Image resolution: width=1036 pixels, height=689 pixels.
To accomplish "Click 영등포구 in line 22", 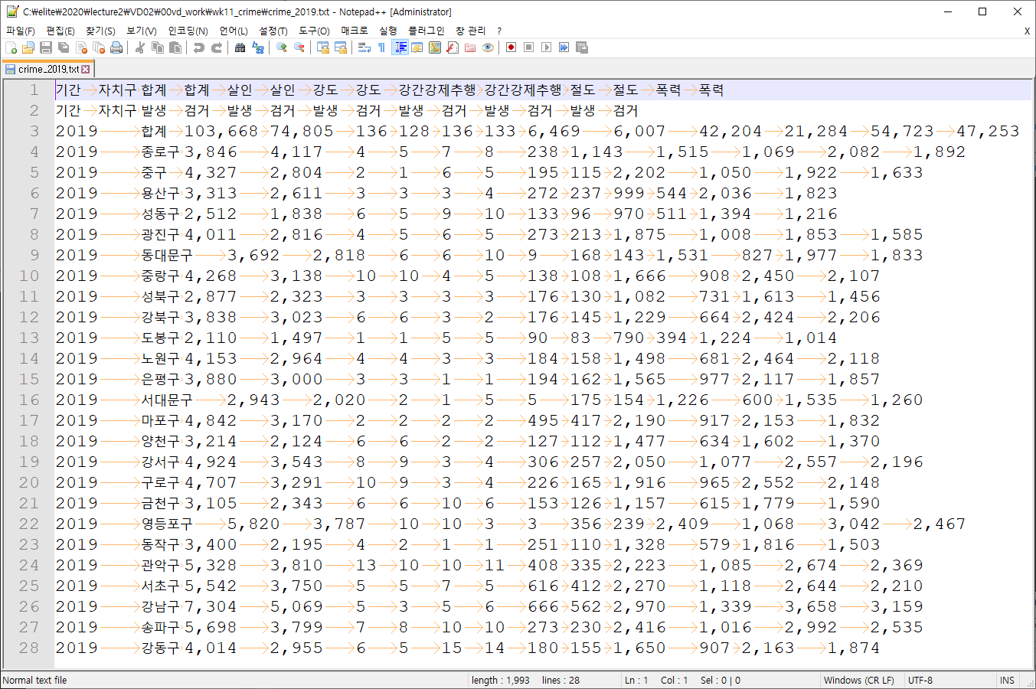I will click(167, 524).
